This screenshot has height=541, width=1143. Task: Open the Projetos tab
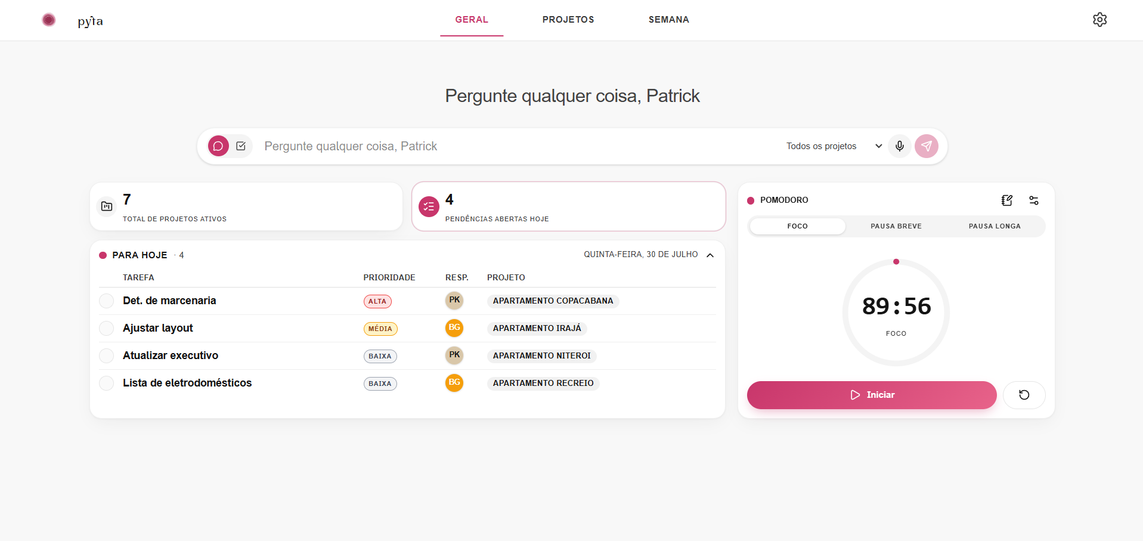tap(568, 20)
